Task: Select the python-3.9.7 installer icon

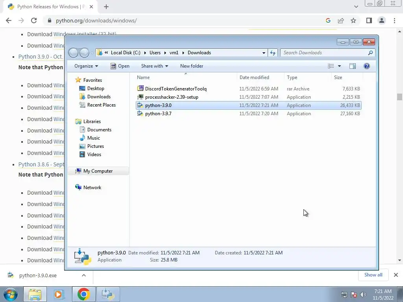Action: click(x=140, y=113)
